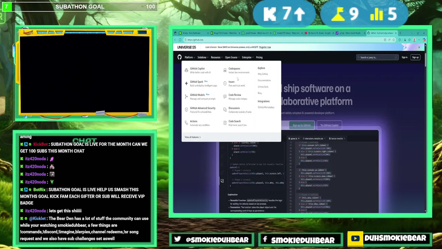Click the GitHub Spark sparkle icon

click(x=186, y=83)
